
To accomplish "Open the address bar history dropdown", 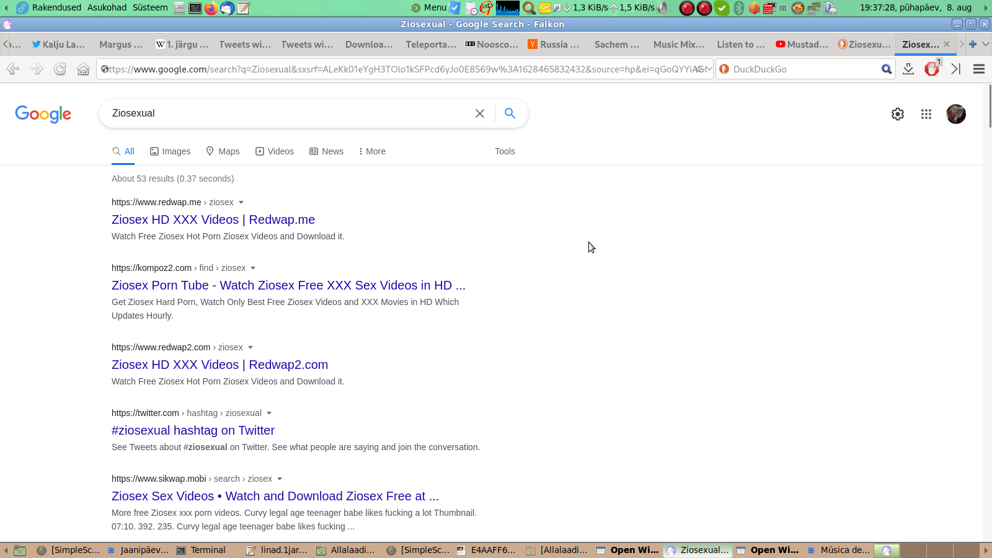I will [709, 69].
